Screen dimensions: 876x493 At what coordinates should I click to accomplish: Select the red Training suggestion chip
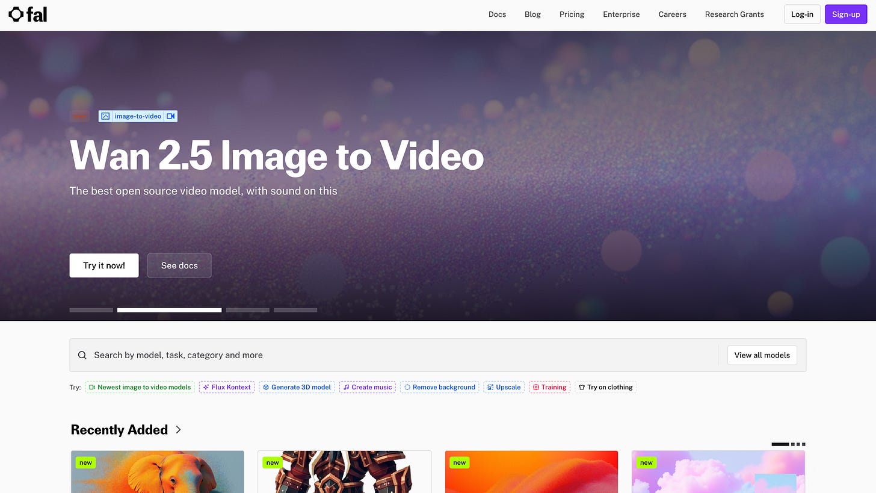pos(549,387)
